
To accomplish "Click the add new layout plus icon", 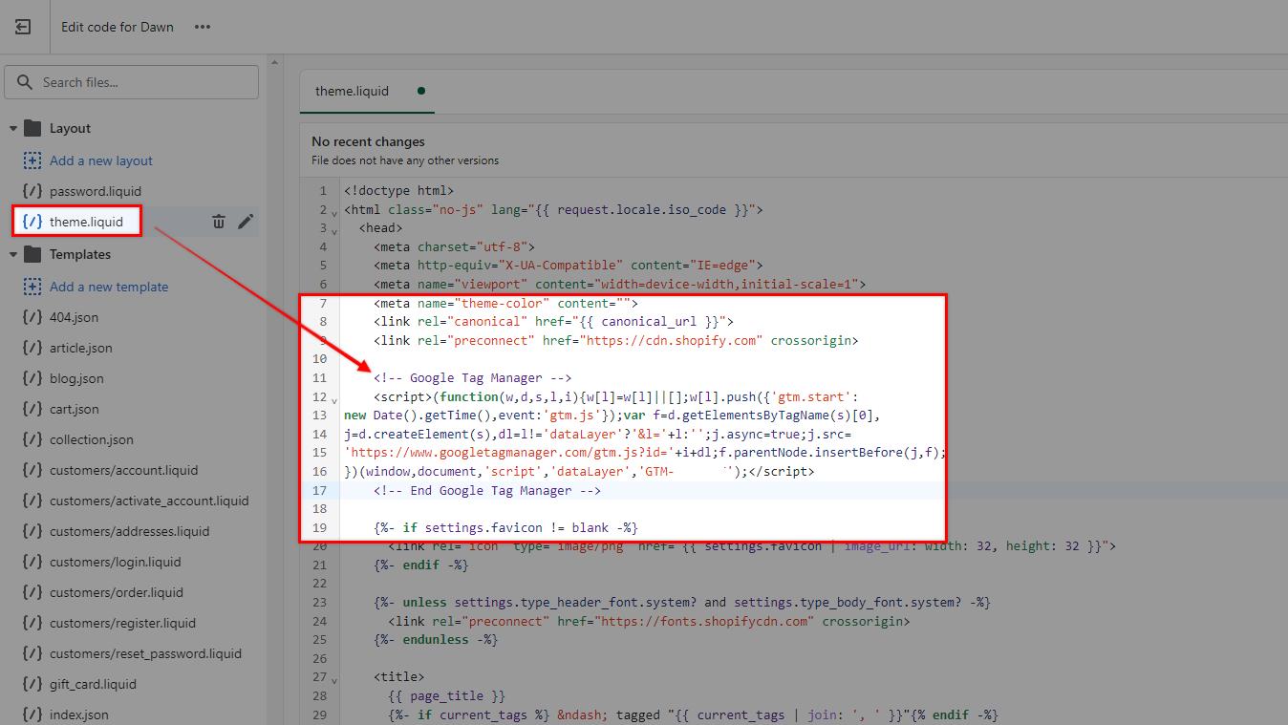I will coord(32,160).
